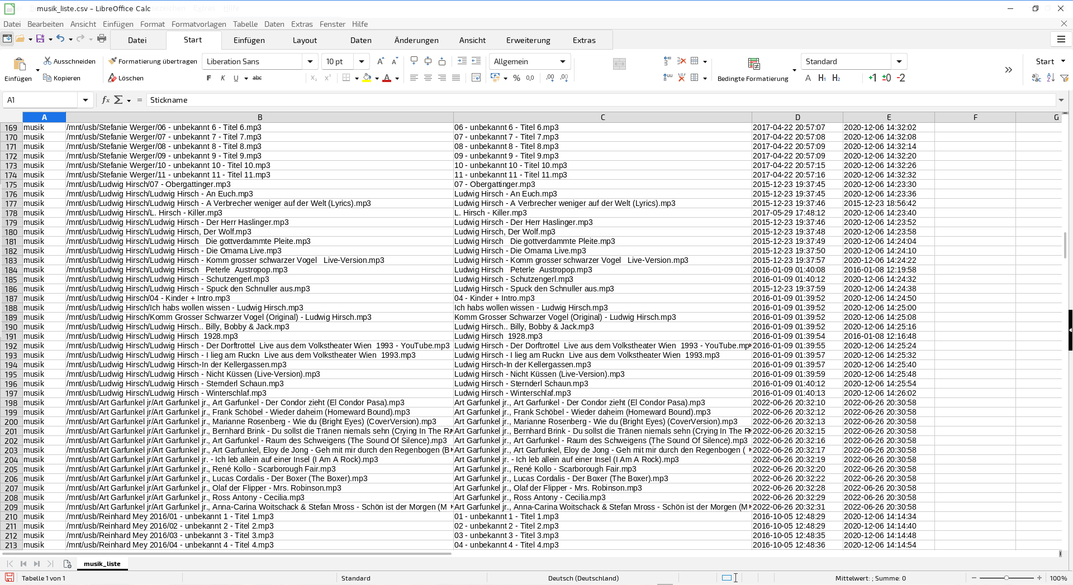The image size is (1073, 585).
Task: Toggle strikethrough text formatting
Action: (257, 78)
